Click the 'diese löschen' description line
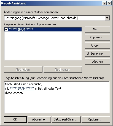Image resolution: width=113 pixels, height=126 pixels. point(14,93)
